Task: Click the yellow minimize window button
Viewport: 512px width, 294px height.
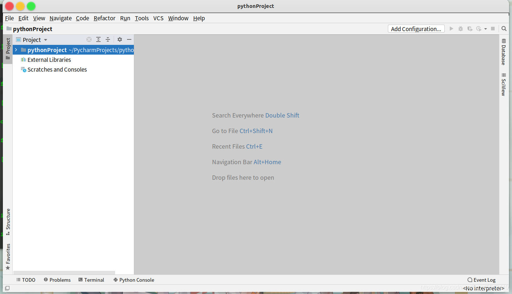Action: (20, 6)
